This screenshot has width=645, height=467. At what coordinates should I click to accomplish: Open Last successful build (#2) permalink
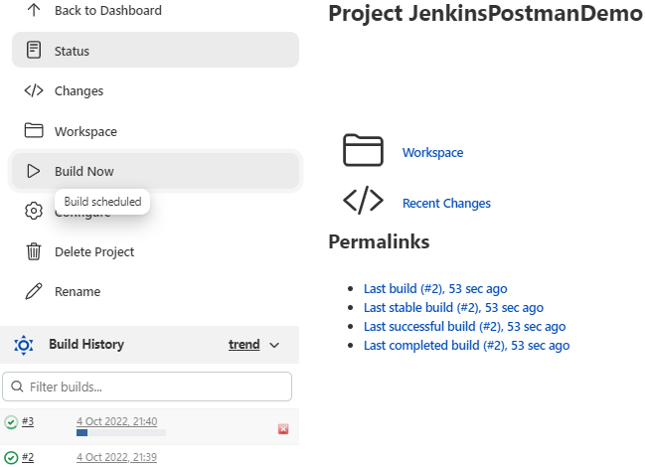click(464, 327)
